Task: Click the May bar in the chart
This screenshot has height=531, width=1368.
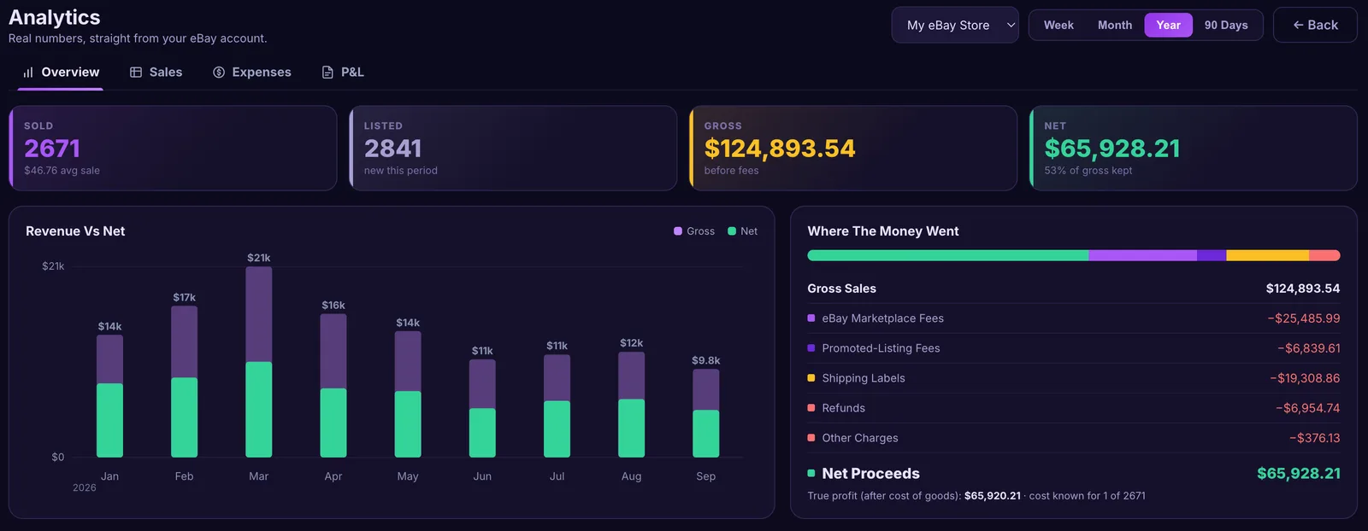Action: (408, 394)
